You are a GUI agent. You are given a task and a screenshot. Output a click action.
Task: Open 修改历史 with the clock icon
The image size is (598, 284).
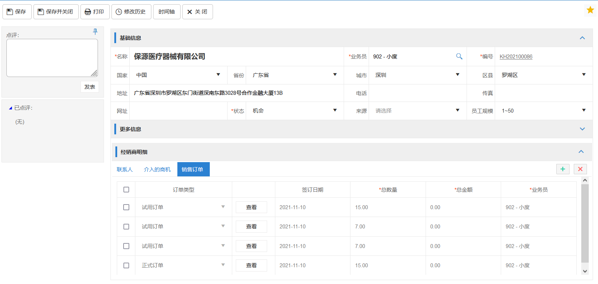pos(131,12)
